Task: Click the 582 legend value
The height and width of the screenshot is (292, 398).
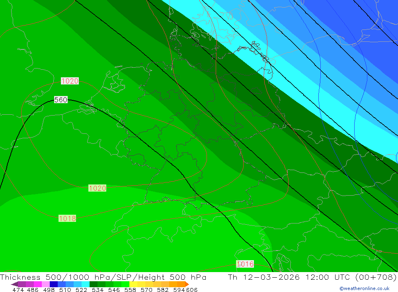Action: [x=162, y=290]
